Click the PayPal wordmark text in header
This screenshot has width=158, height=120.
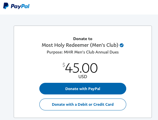tap(20, 6)
